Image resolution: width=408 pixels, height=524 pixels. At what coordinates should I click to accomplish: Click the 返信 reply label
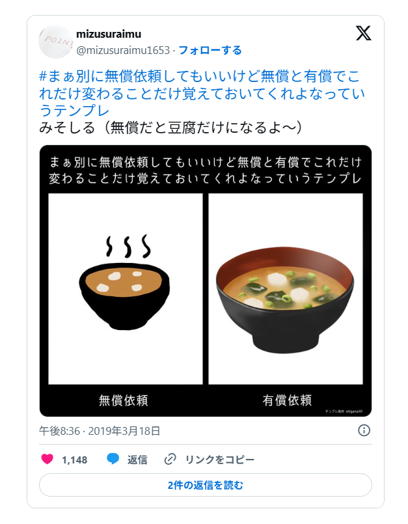click(137, 460)
